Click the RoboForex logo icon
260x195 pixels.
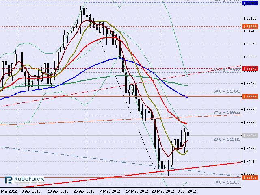[9, 179]
